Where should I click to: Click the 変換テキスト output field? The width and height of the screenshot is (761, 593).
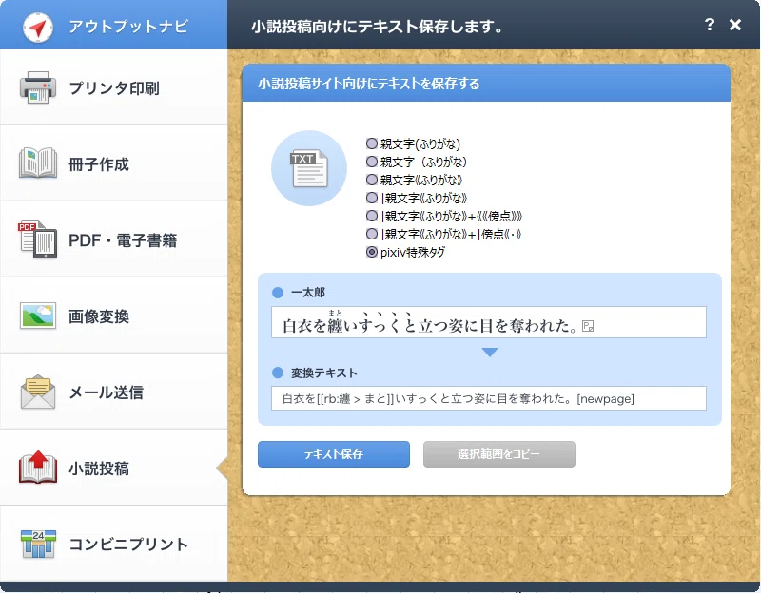(489, 398)
